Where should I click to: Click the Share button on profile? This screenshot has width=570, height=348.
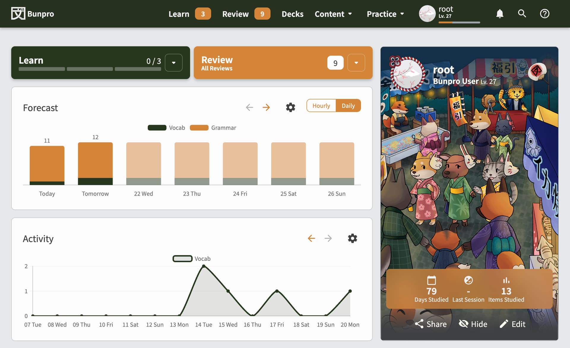(x=431, y=324)
